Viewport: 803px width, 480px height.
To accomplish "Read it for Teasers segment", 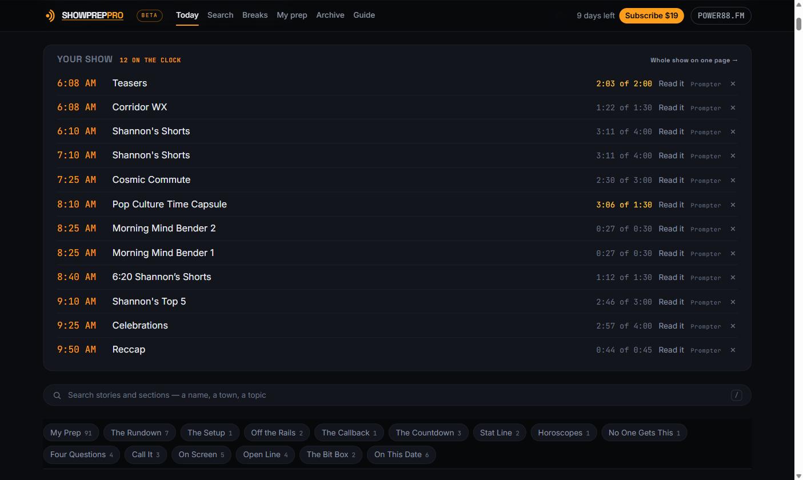I will tap(671, 83).
